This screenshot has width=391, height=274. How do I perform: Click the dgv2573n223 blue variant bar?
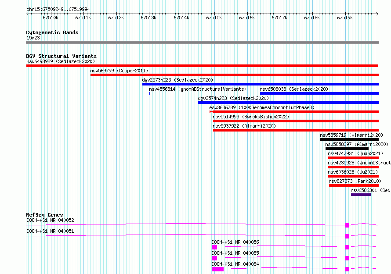point(261,84)
